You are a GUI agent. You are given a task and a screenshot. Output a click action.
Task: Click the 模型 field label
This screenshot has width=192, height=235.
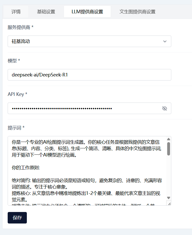(x=14, y=61)
